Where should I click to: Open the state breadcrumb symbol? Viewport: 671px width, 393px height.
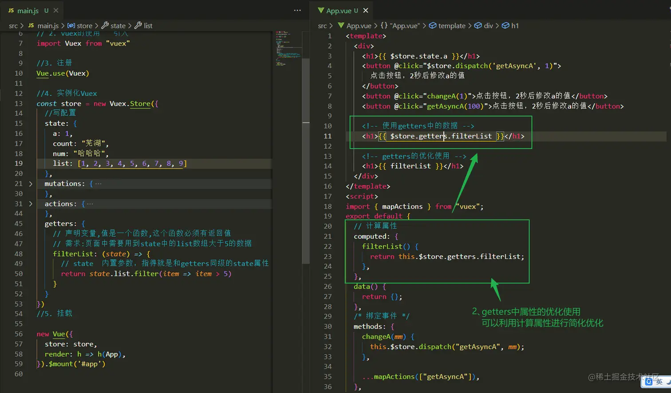pyautogui.click(x=118, y=26)
